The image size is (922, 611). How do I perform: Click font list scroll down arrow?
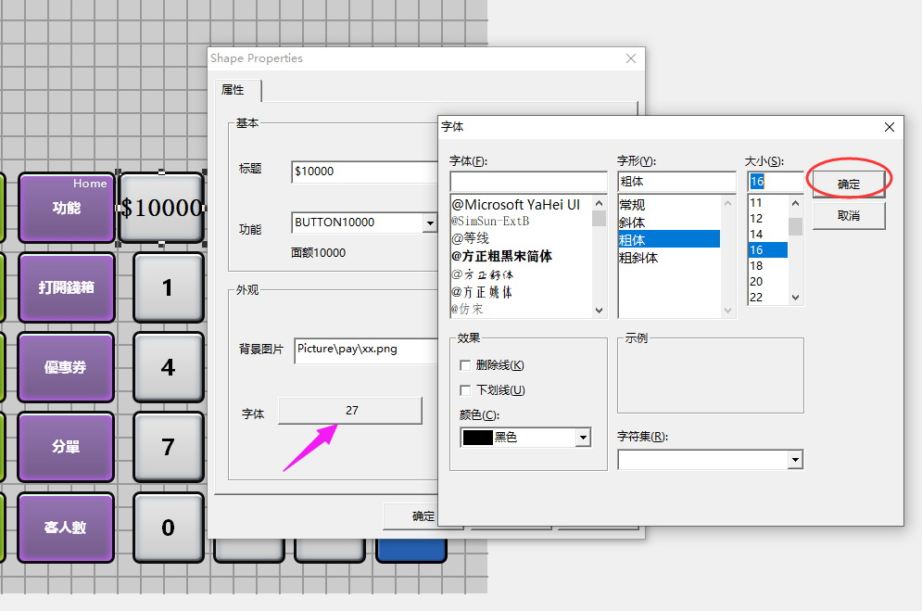pyautogui.click(x=600, y=310)
